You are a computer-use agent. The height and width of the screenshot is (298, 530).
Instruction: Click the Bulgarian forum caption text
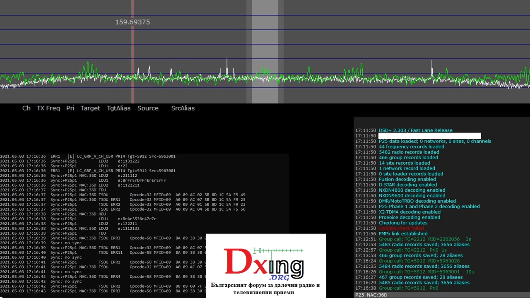click(x=265, y=288)
